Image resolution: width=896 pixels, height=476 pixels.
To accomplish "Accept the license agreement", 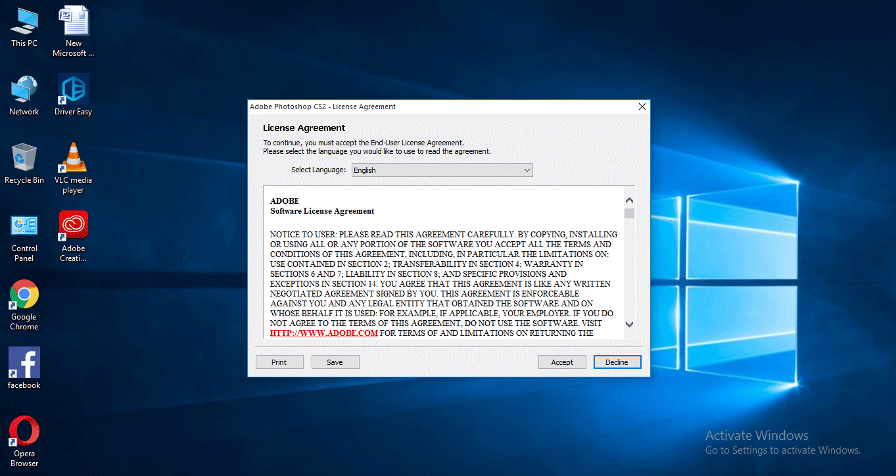I will click(x=562, y=362).
